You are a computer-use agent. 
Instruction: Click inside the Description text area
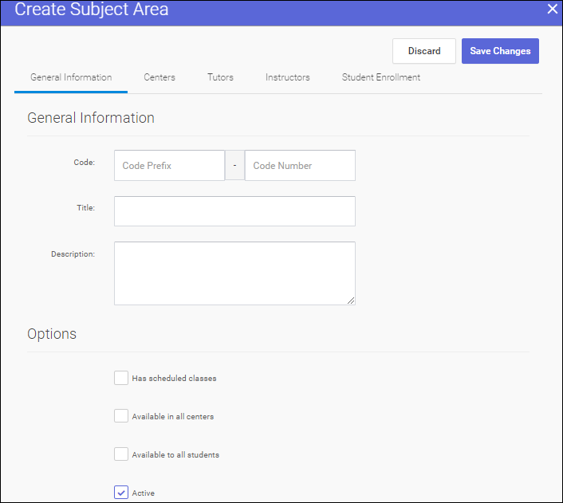pos(234,273)
